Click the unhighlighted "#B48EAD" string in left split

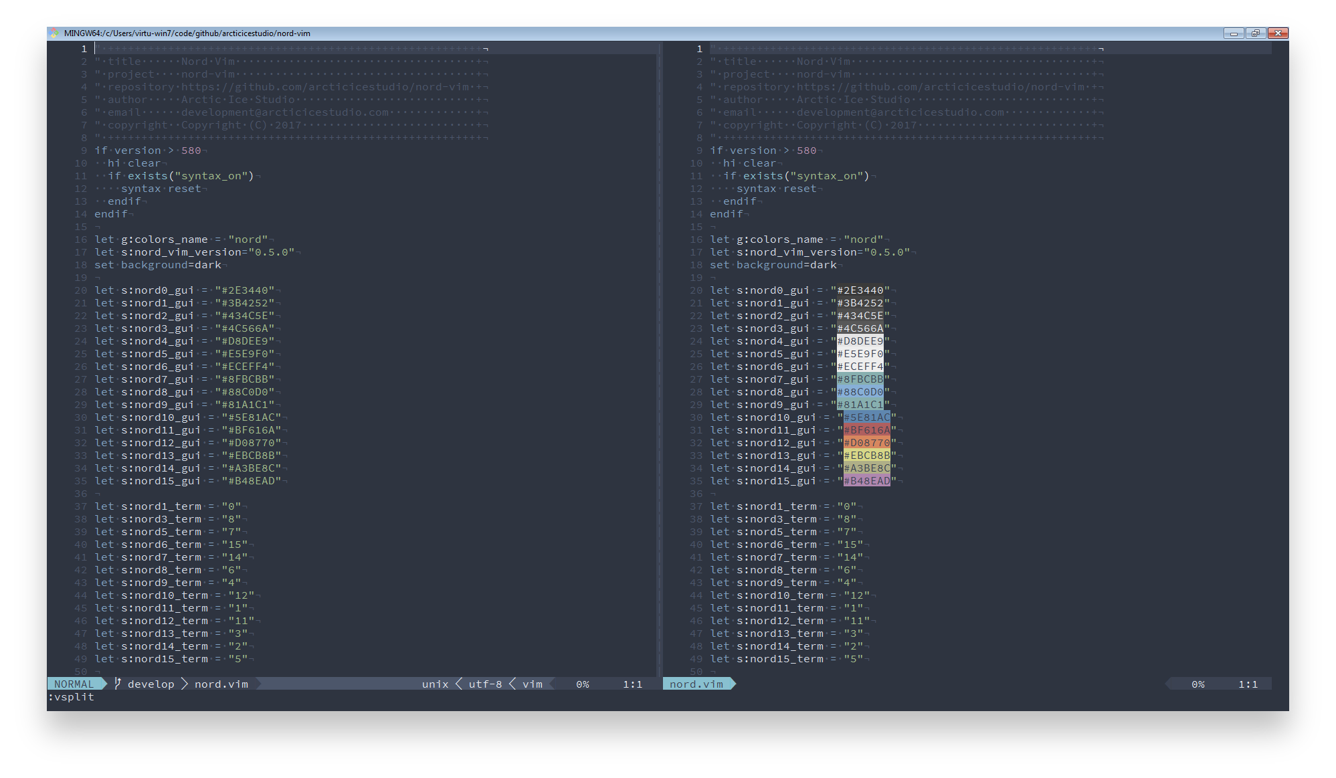click(252, 481)
